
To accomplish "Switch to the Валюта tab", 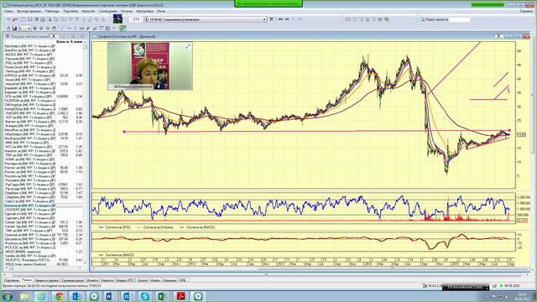I will click(92, 280).
